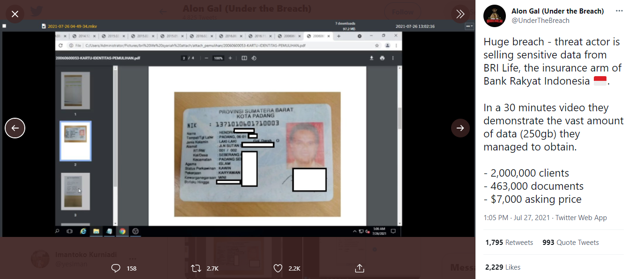The width and height of the screenshot is (628, 279).
Task: Open the taskbar notification center icon
Action: click(394, 231)
